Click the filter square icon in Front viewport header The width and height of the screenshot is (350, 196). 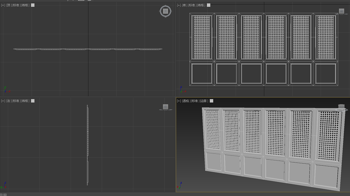click(208, 5)
